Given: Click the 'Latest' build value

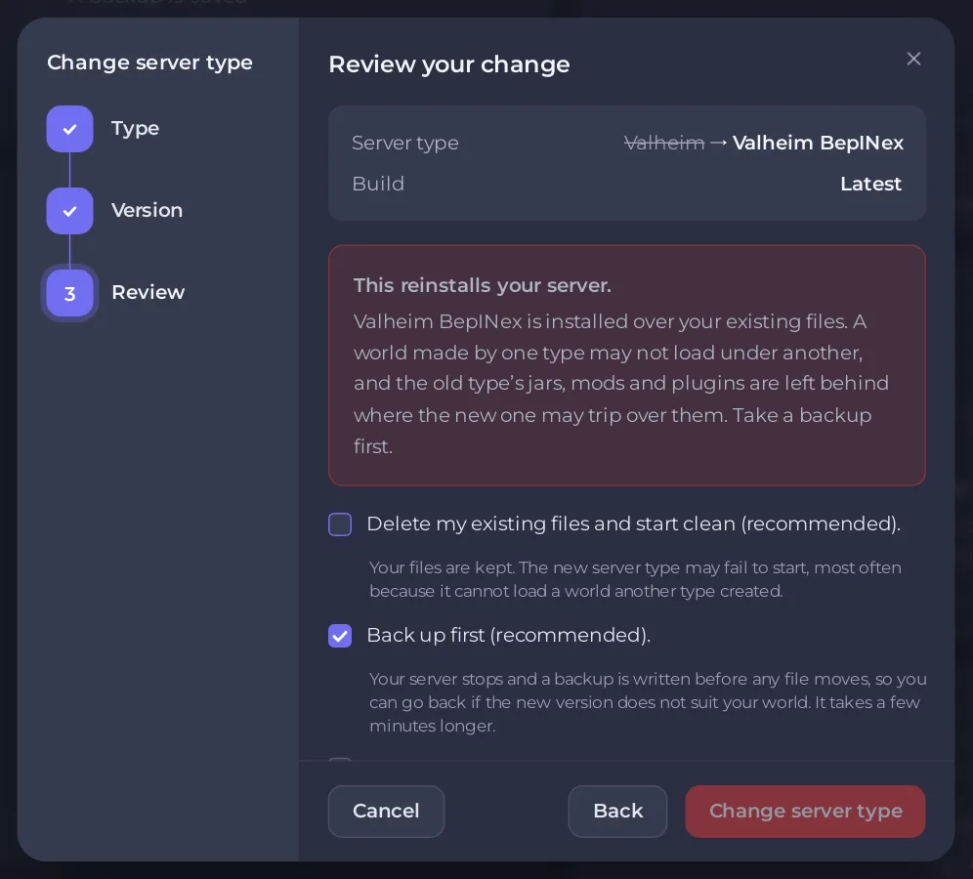Looking at the screenshot, I should pyautogui.click(x=870, y=184).
